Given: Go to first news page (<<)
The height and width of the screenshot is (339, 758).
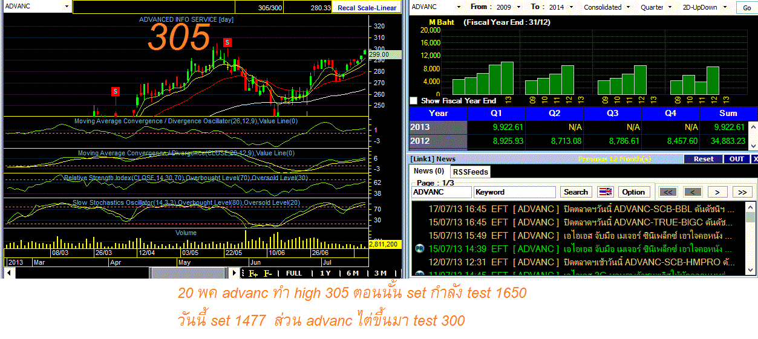Looking at the screenshot, I should point(668,192).
